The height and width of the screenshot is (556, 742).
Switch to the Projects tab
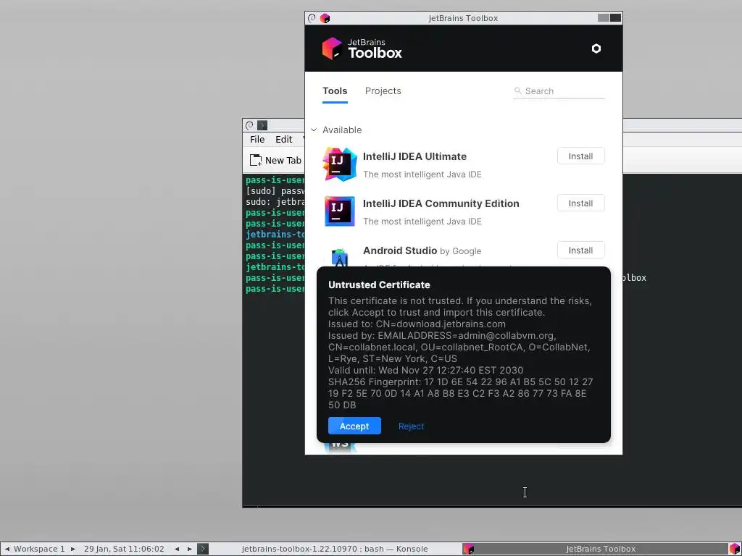click(x=383, y=90)
